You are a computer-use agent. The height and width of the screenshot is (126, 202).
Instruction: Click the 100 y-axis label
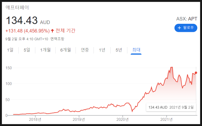(x=9, y=84)
